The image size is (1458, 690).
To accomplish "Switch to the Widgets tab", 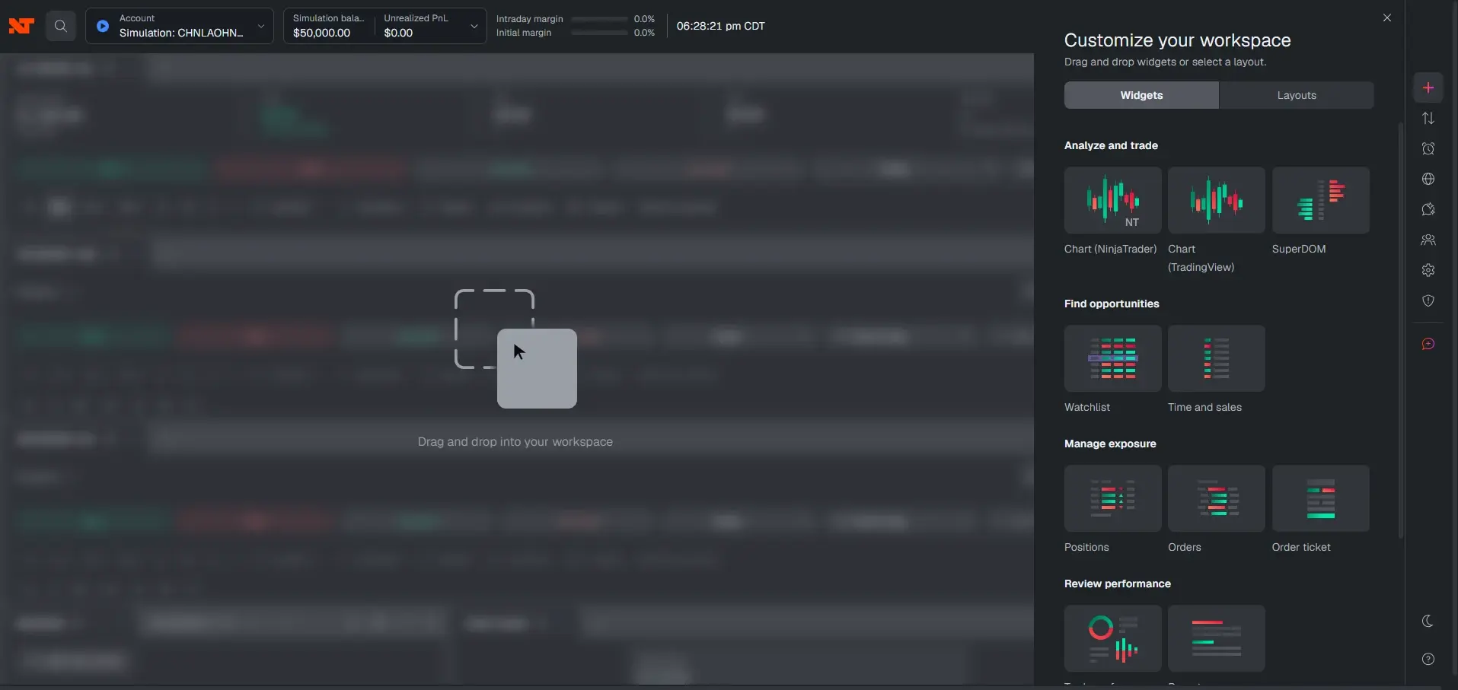I will (x=1141, y=95).
